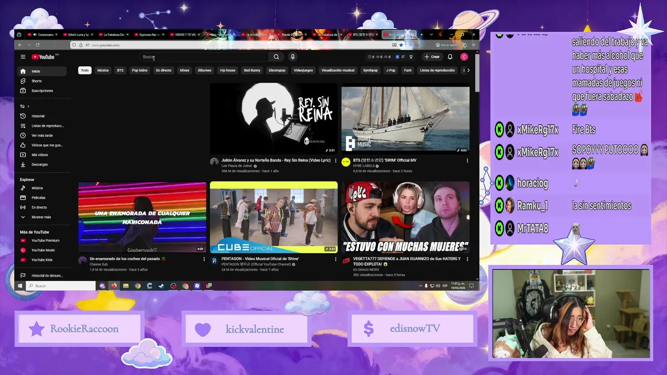Open Los Pasos de Julion channel link
This screenshot has height=375, width=667.
click(236, 166)
